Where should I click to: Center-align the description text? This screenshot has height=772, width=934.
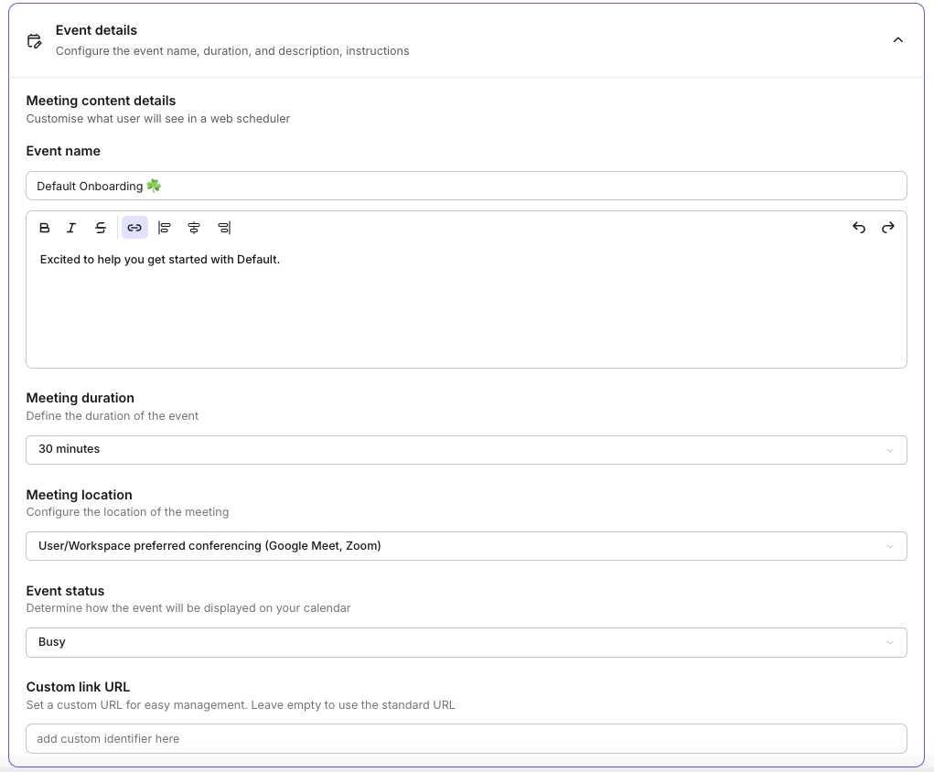194,228
